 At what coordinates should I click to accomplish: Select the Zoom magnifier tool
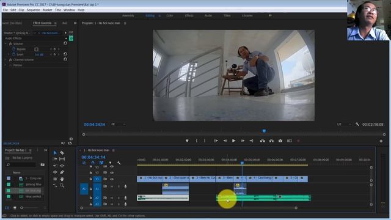point(62,185)
